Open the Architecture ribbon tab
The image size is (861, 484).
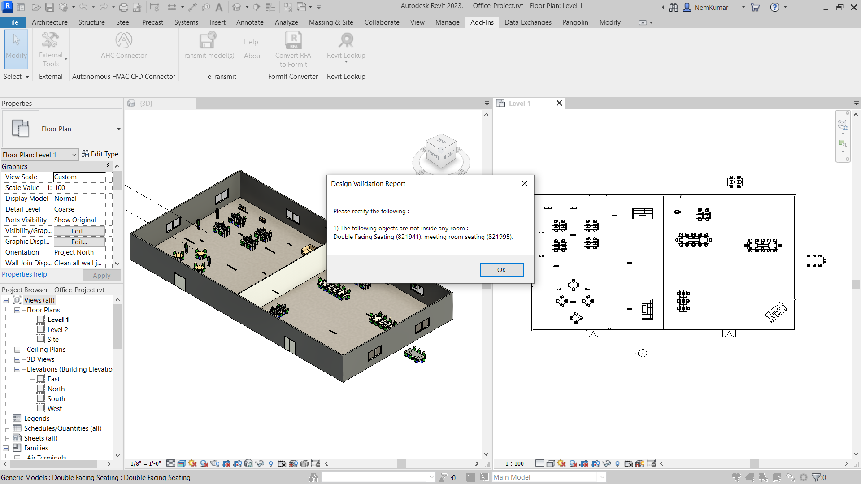(x=50, y=22)
